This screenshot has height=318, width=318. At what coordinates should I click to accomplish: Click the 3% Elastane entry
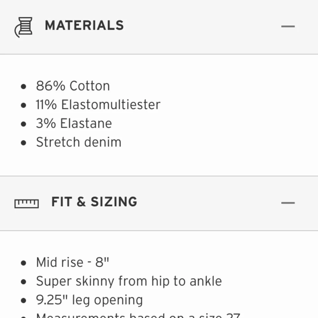pos(74,124)
